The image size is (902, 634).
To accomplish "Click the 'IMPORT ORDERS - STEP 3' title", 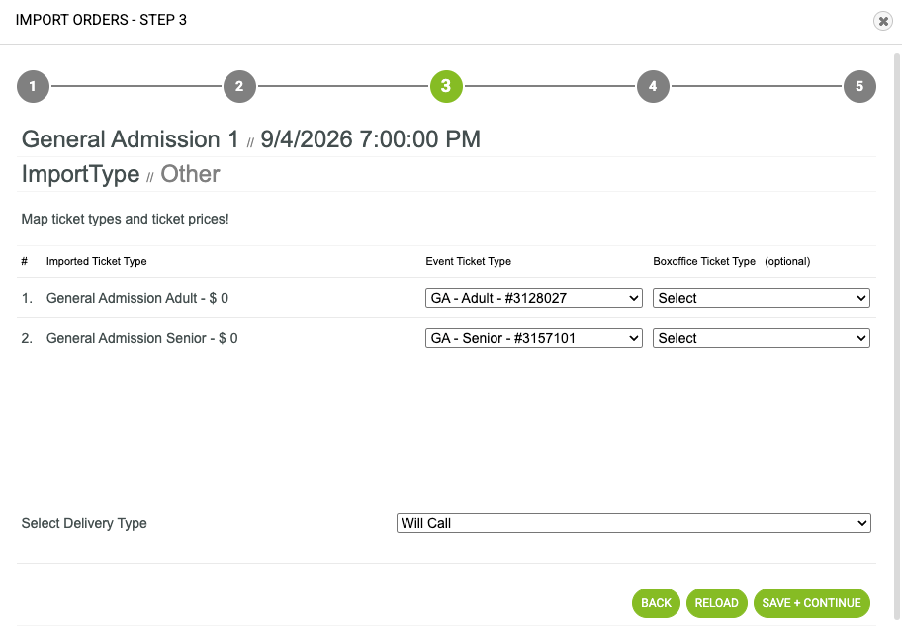I will coord(101,20).
